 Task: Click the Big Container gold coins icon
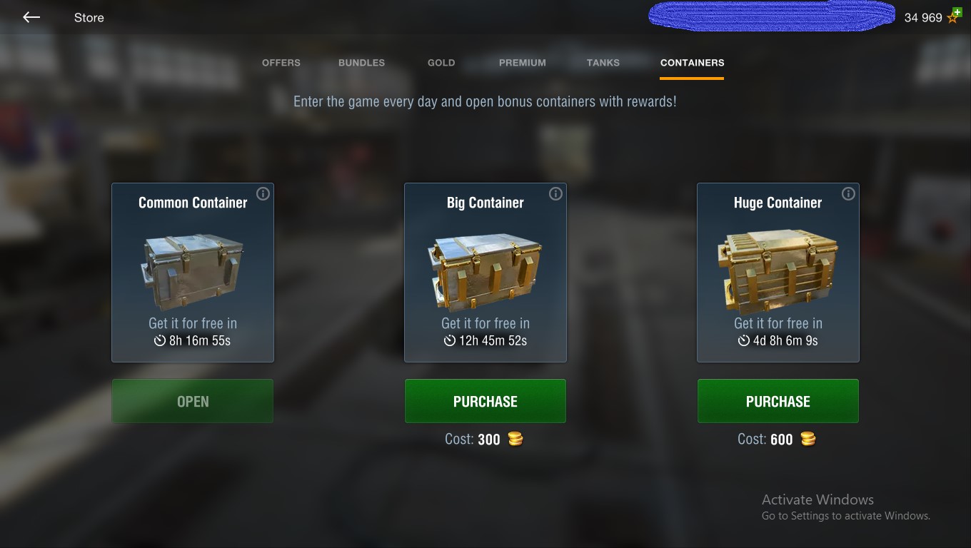pos(515,439)
